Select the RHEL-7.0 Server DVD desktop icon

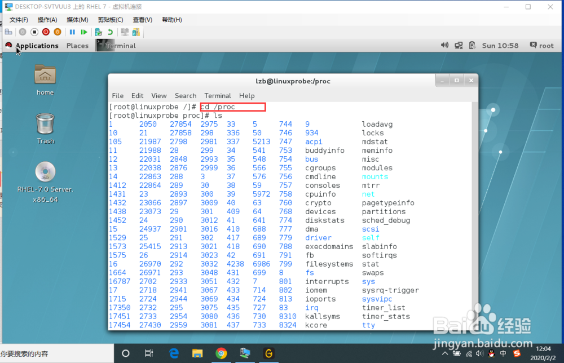(x=45, y=183)
